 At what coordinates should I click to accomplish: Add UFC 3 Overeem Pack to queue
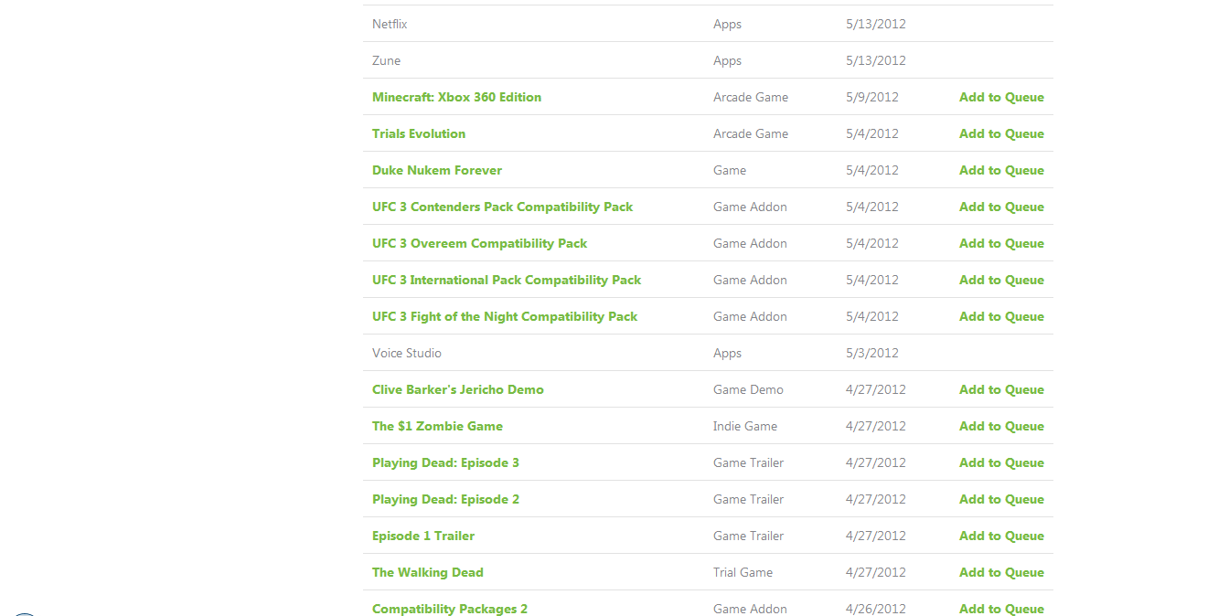[1001, 243]
